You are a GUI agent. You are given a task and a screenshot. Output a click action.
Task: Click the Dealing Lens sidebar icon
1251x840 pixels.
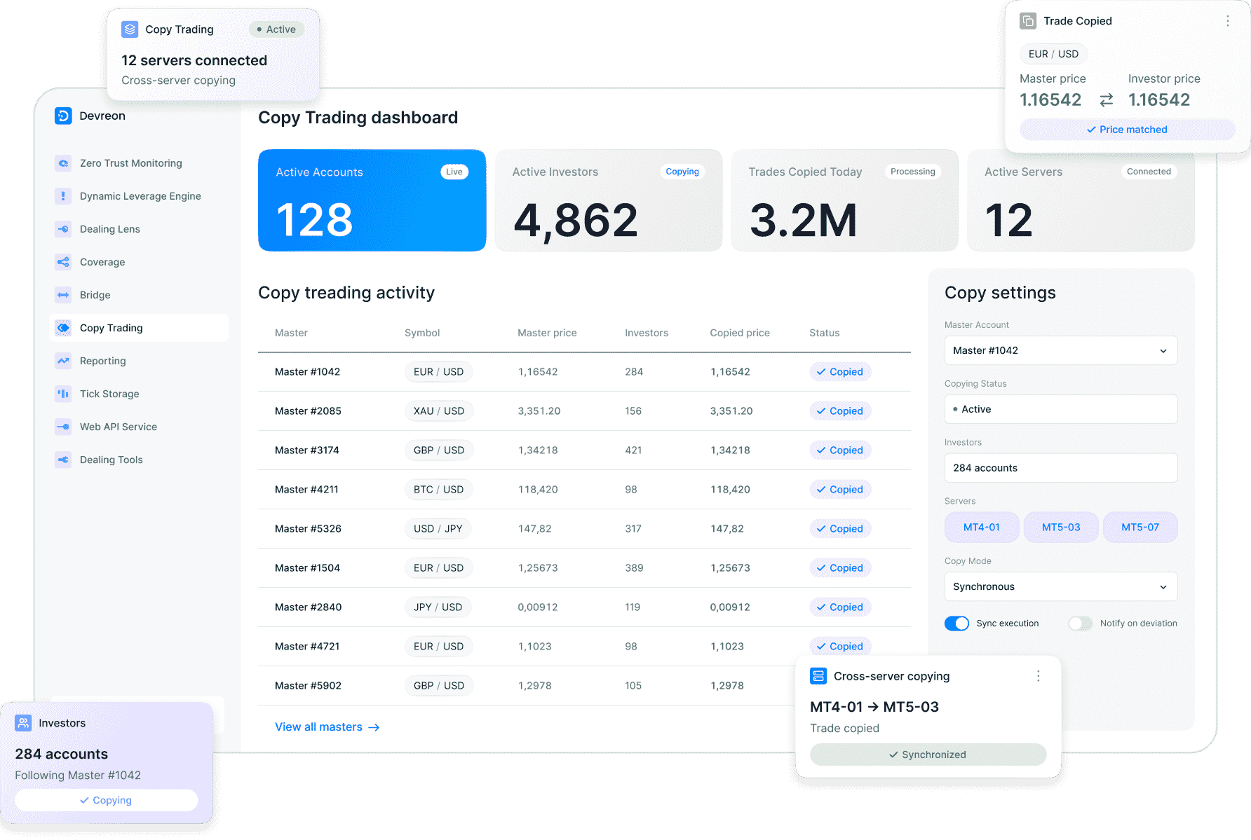click(63, 229)
